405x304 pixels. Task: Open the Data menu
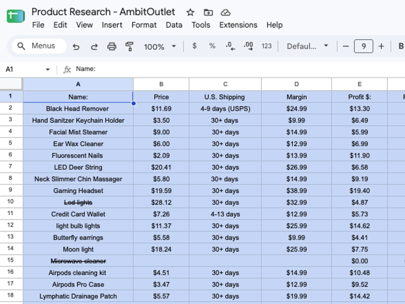174,25
